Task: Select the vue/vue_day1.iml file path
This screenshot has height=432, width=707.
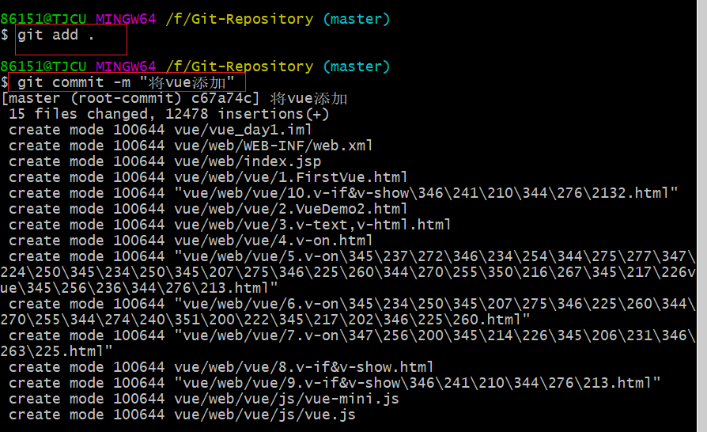Action: coord(242,130)
